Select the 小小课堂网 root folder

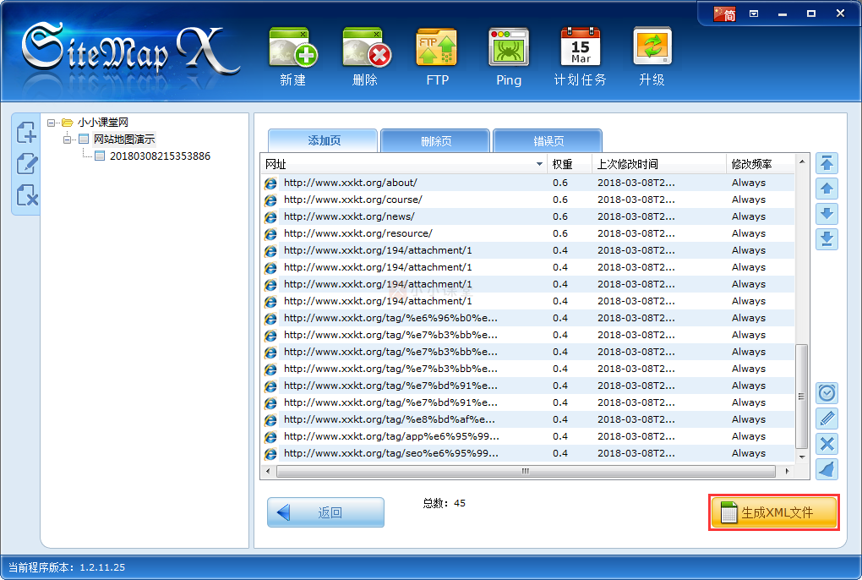point(103,122)
